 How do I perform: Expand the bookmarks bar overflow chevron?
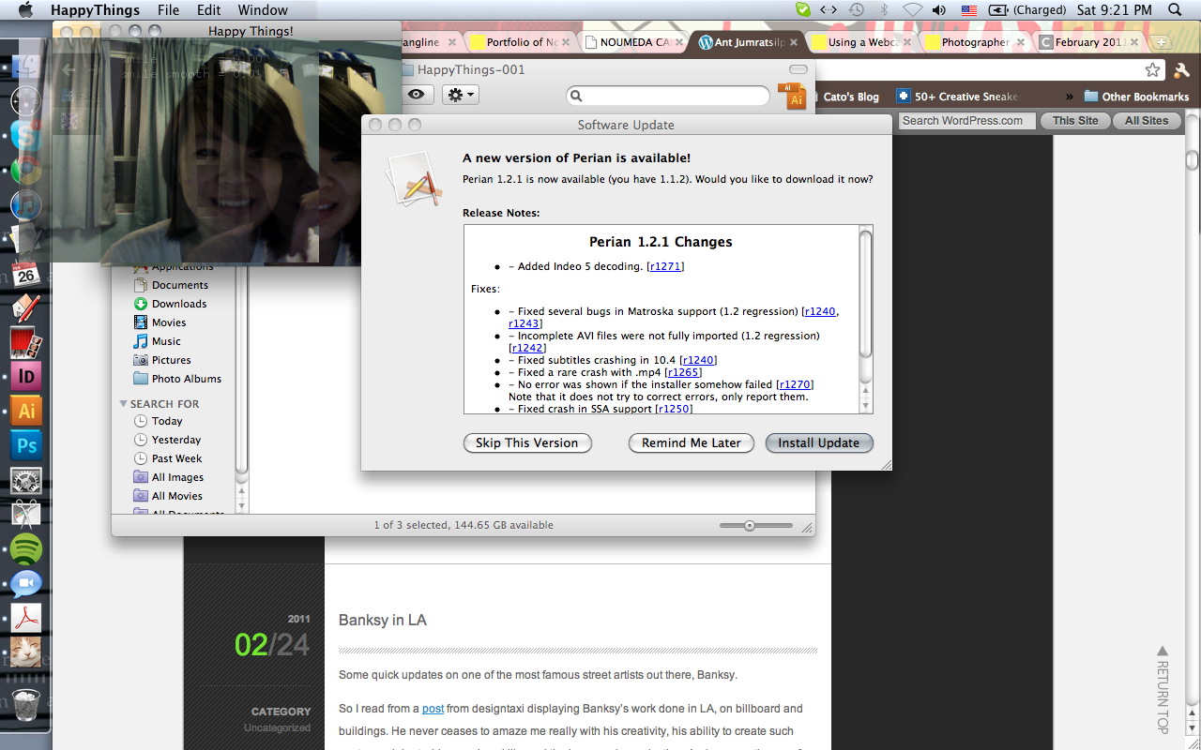(1069, 97)
